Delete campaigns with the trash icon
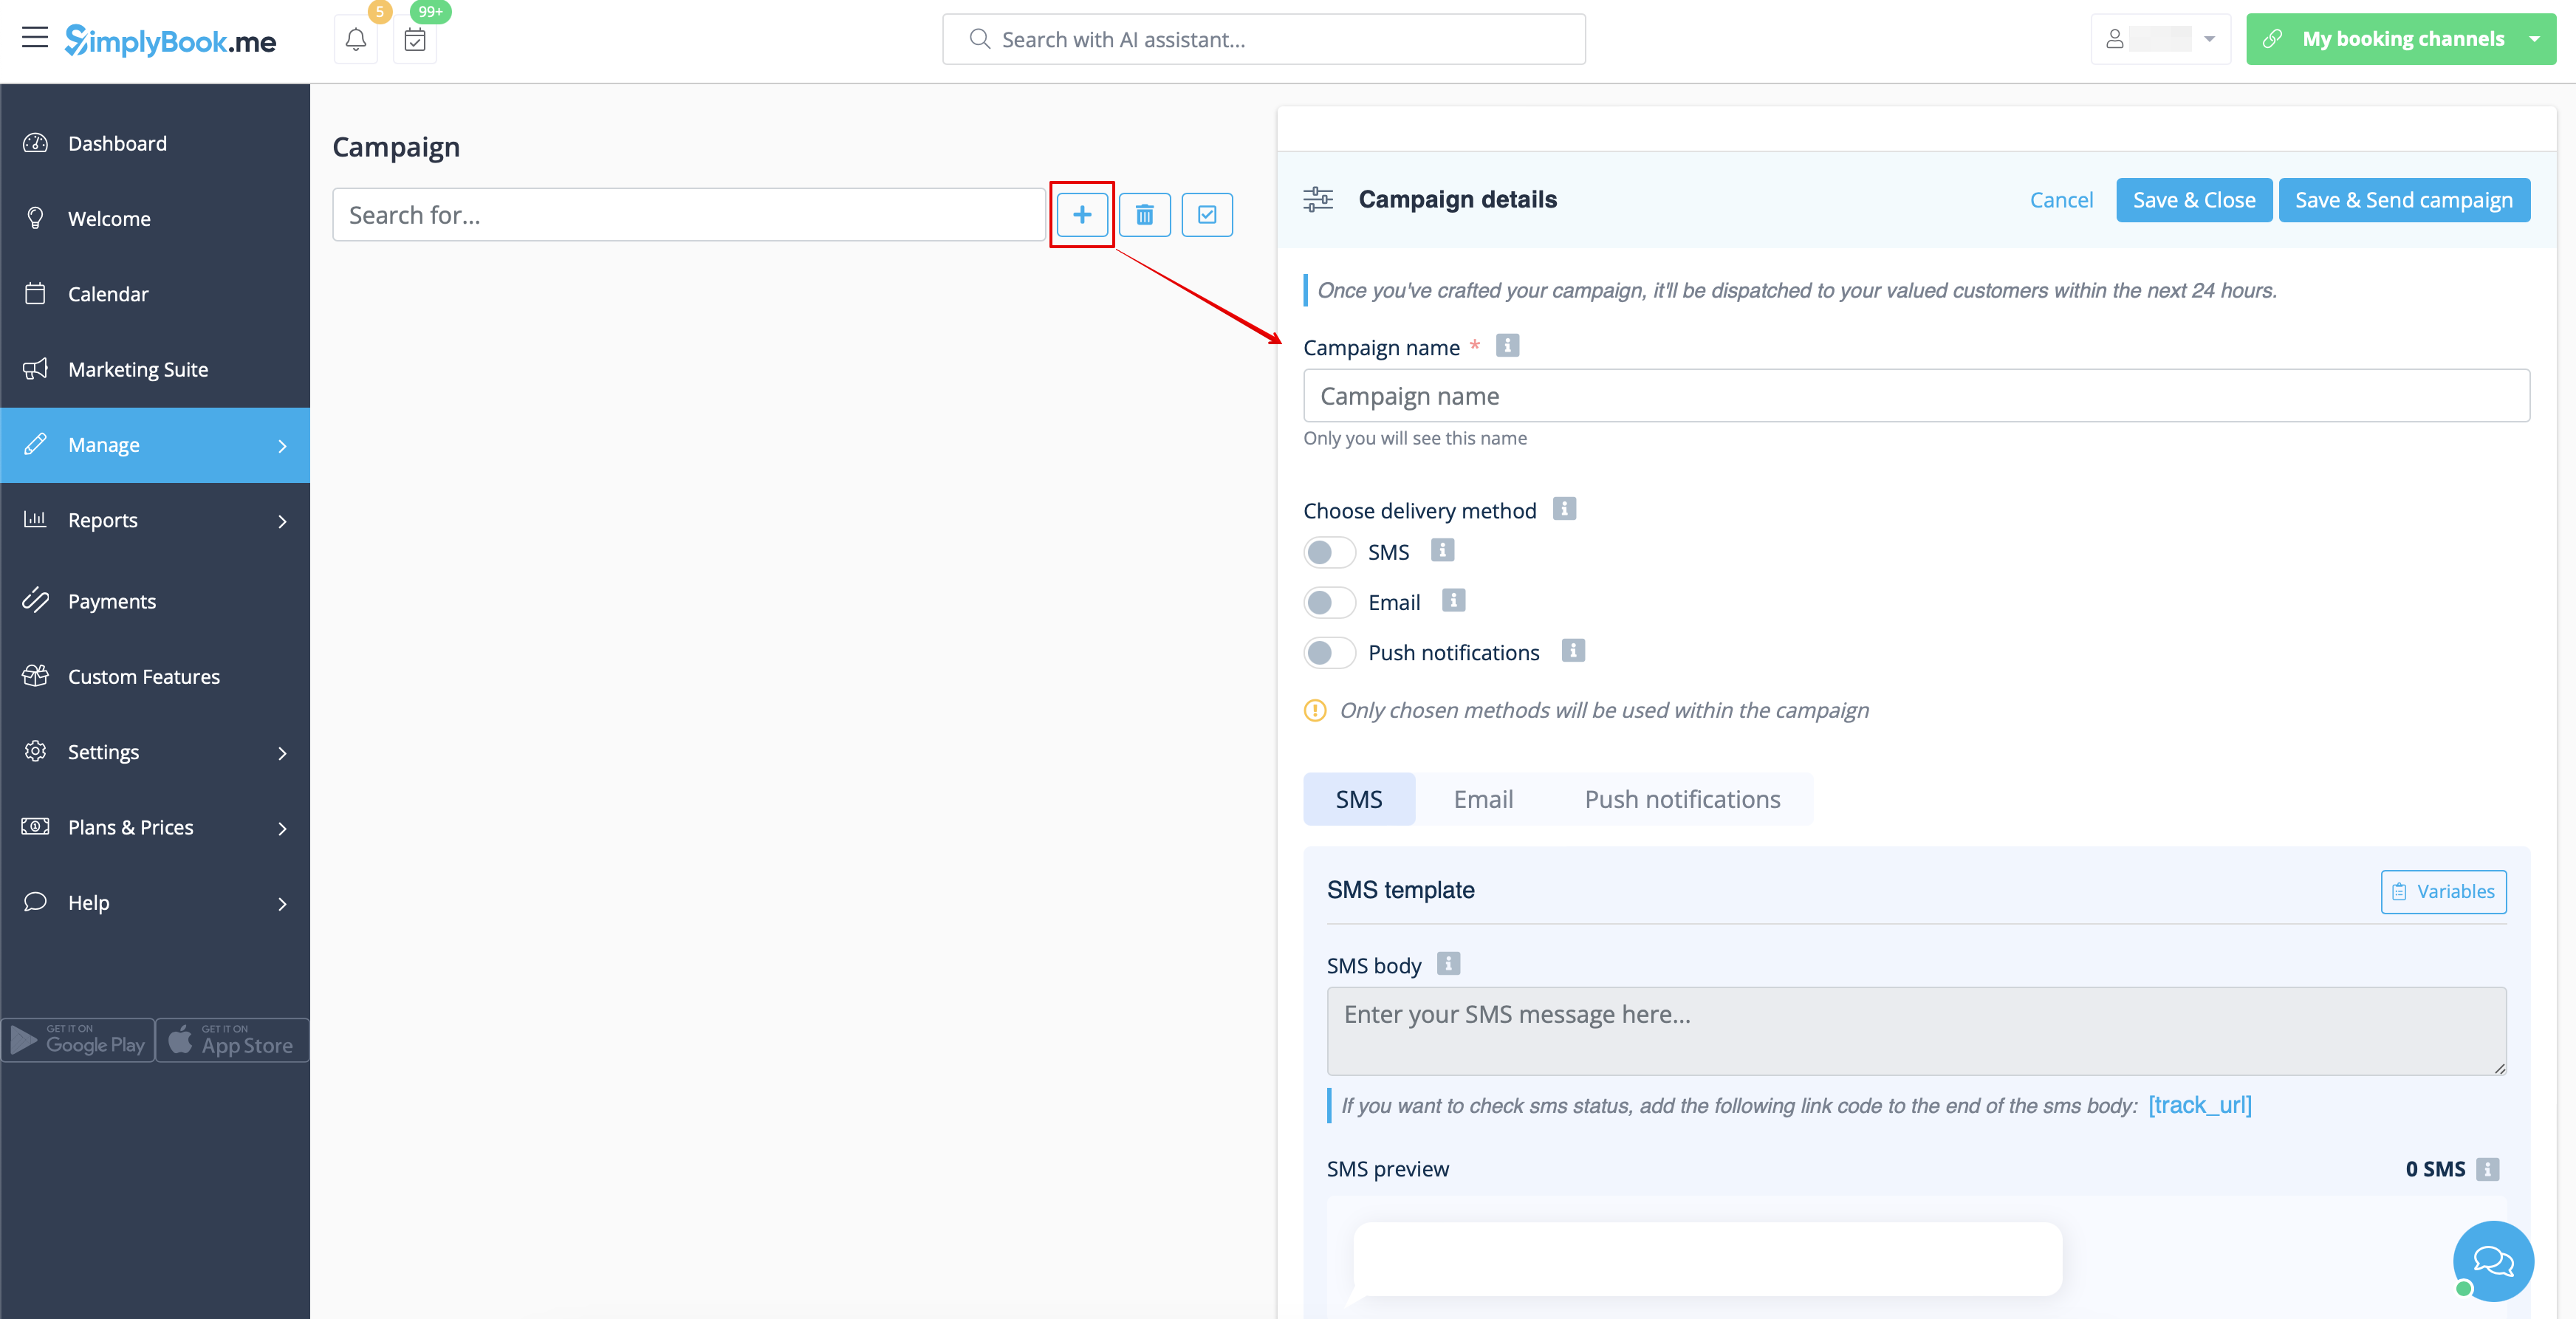Image resolution: width=2576 pixels, height=1319 pixels. [1145, 214]
